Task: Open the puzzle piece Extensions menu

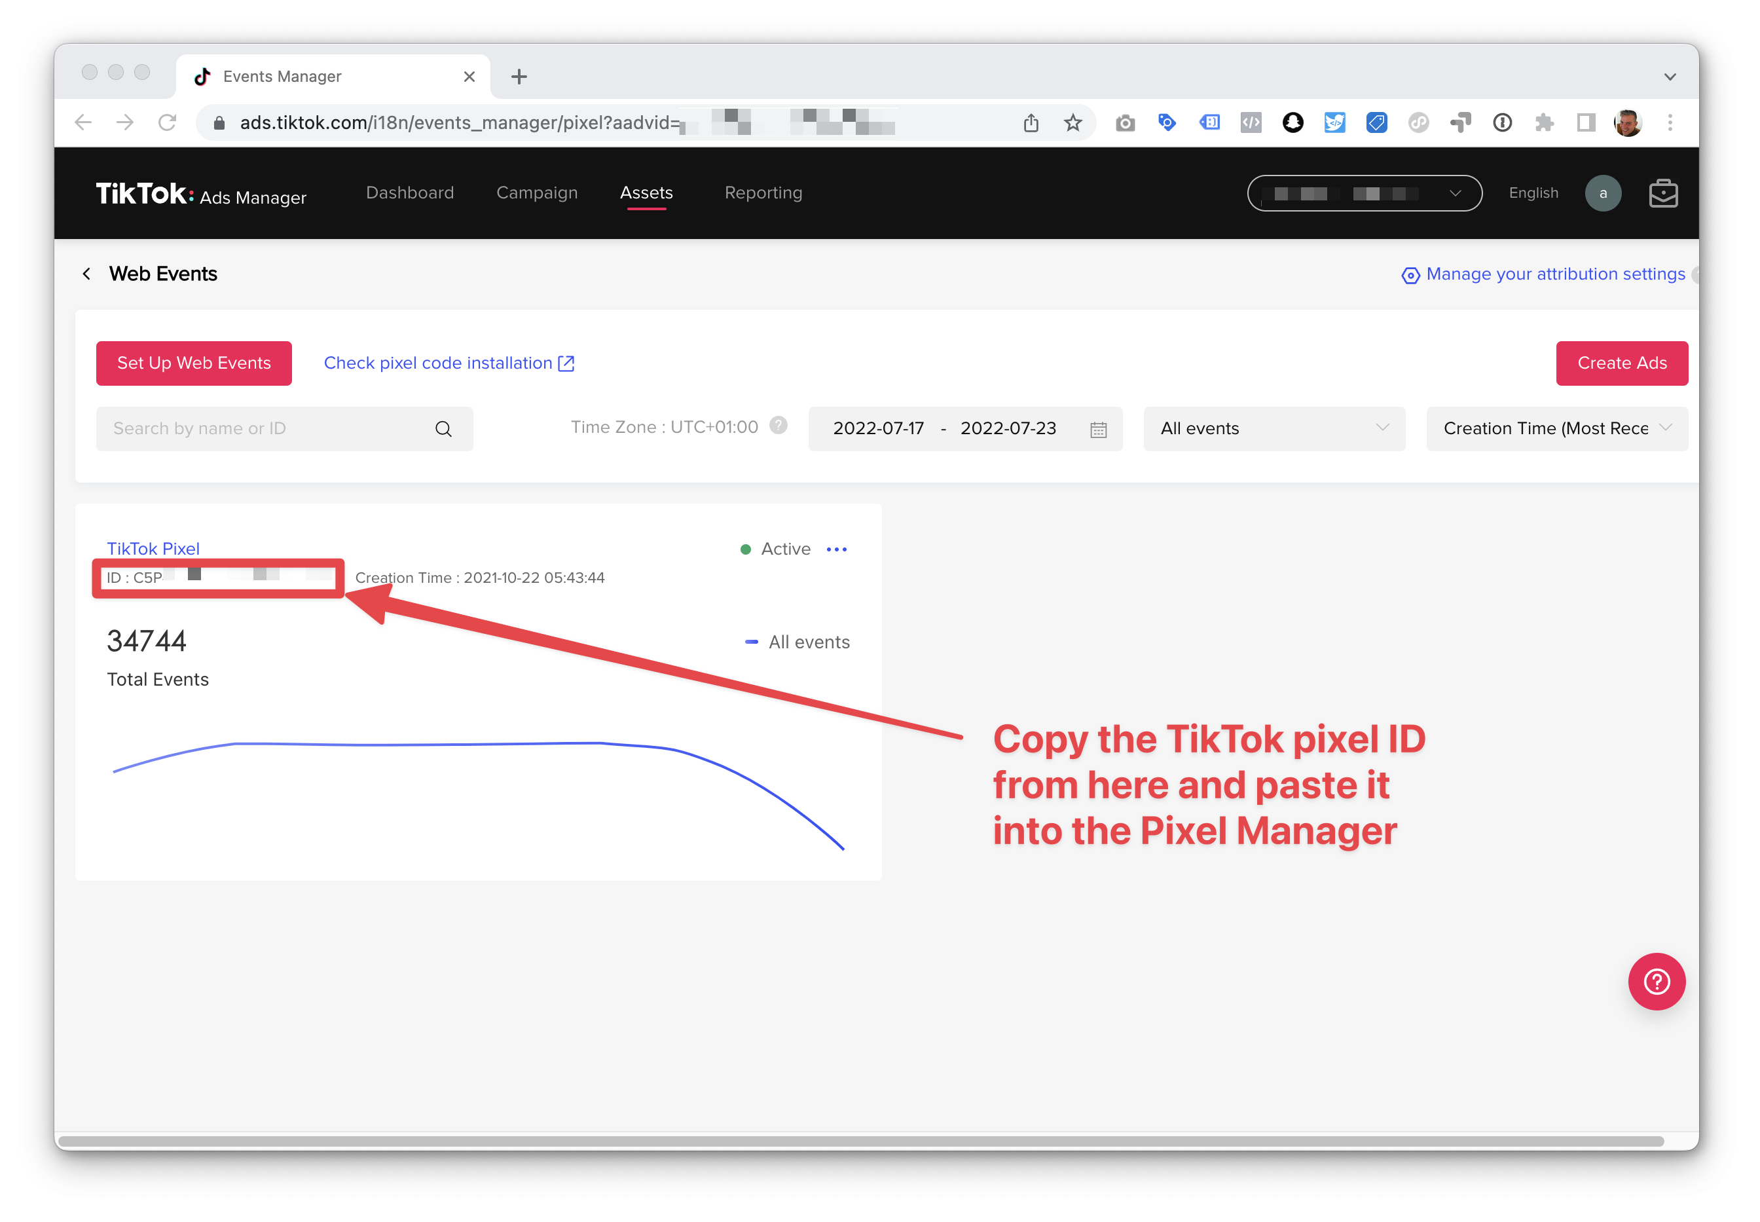Action: coord(1544,122)
